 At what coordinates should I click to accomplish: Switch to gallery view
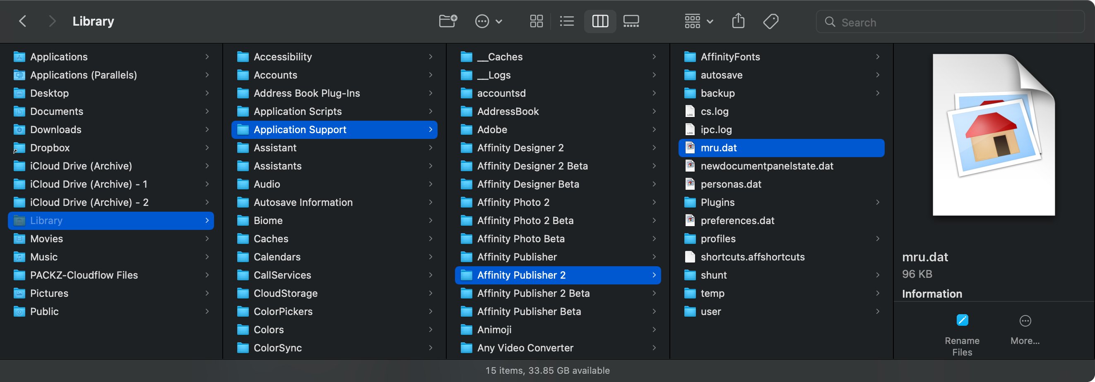tap(631, 21)
